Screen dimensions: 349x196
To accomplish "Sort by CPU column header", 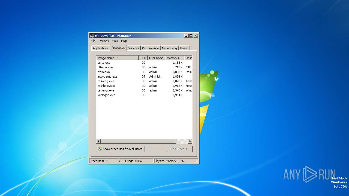I will [143, 58].
